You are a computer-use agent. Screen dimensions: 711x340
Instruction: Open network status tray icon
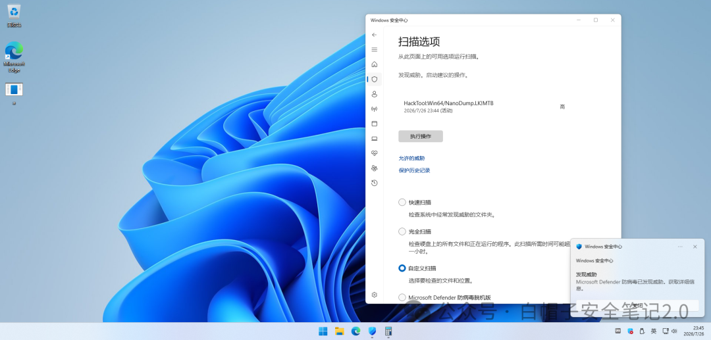(665, 331)
